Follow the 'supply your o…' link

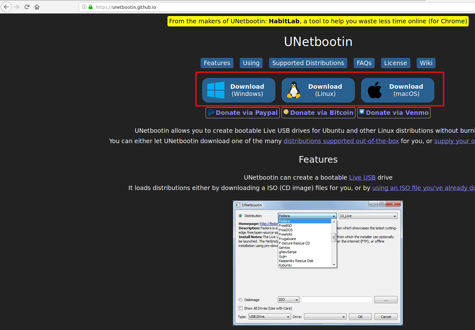[454, 141]
